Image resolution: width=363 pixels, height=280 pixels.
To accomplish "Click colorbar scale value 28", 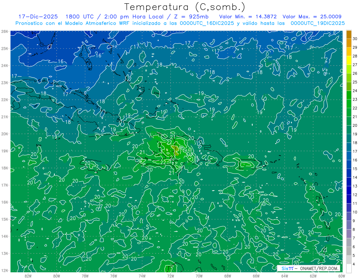I will click(x=355, y=56).
